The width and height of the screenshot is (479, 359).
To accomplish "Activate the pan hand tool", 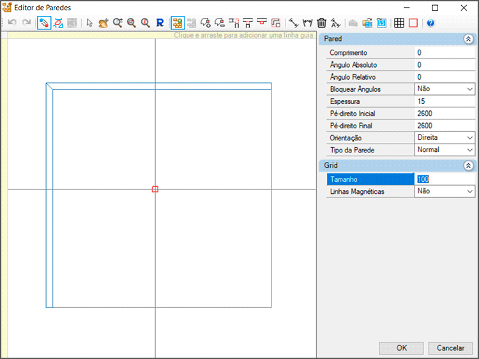I will pyautogui.click(x=103, y=23).
